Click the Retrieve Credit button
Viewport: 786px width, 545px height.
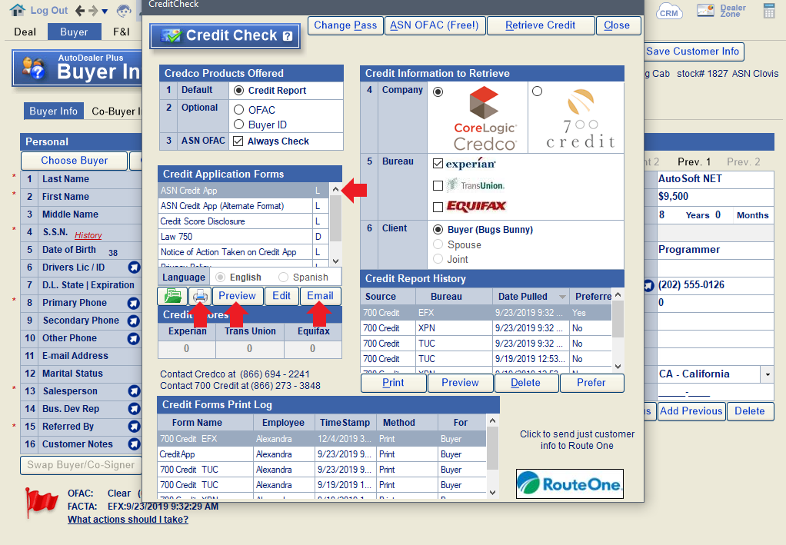(x=541, y=25)
